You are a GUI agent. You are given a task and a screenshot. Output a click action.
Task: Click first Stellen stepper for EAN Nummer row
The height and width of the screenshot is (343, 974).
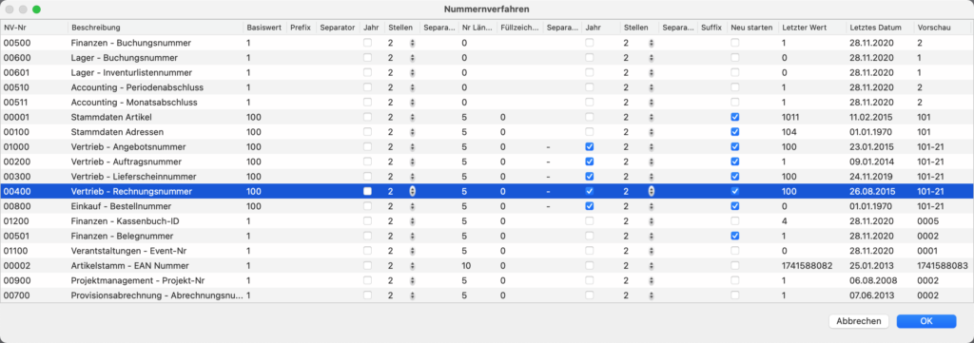(413, 266)
